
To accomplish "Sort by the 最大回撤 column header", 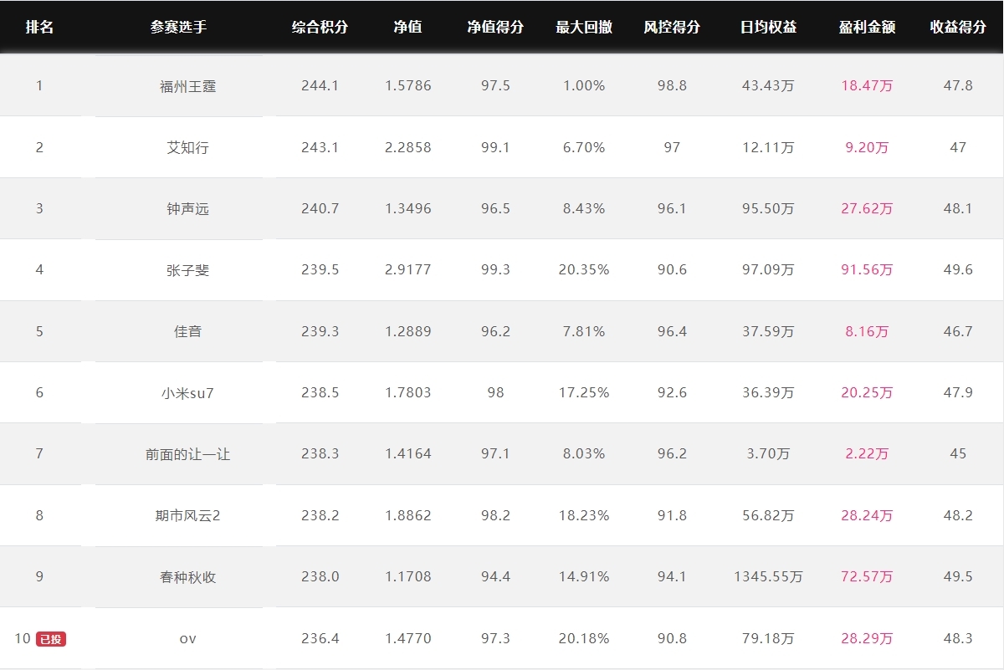I will (x=584, y=27).
